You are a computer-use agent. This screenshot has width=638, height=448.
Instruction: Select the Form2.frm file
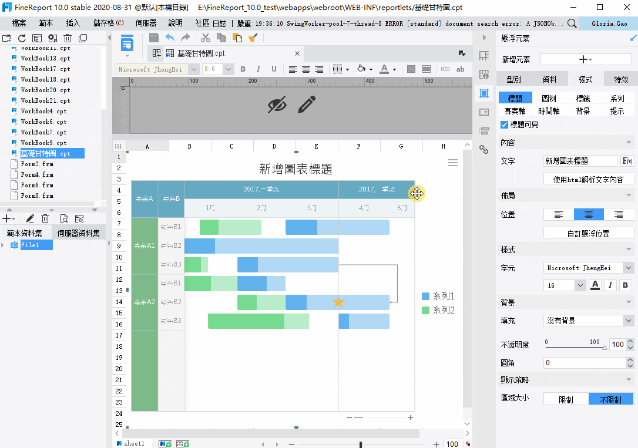36,164
